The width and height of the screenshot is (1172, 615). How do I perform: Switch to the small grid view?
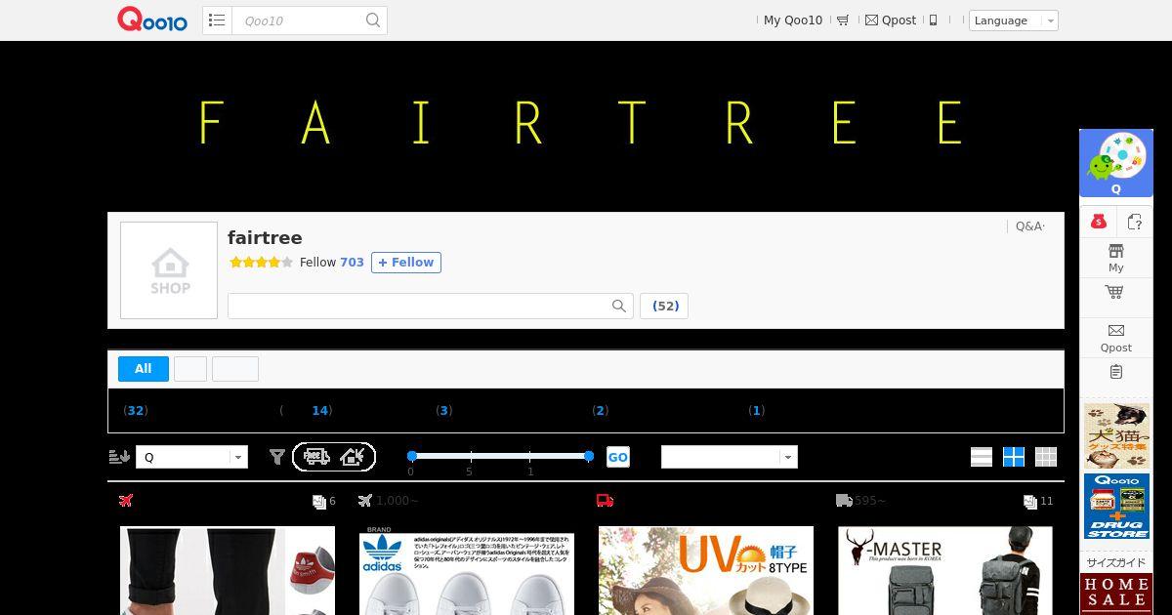(x=1046, y=457)
